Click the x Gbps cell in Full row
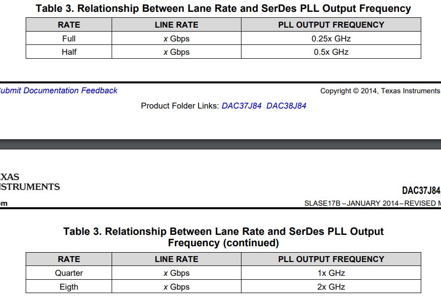The width and height of the screenshot is (441, 301). click(x=176, y=38)
